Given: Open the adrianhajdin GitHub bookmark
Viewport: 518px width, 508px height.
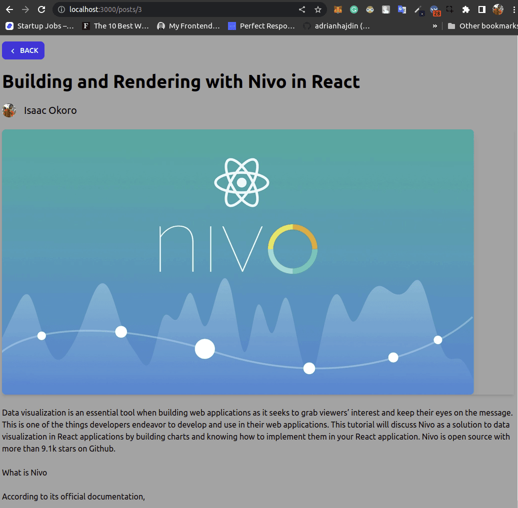Looking at the screenshot, I should tap(337, 26).
